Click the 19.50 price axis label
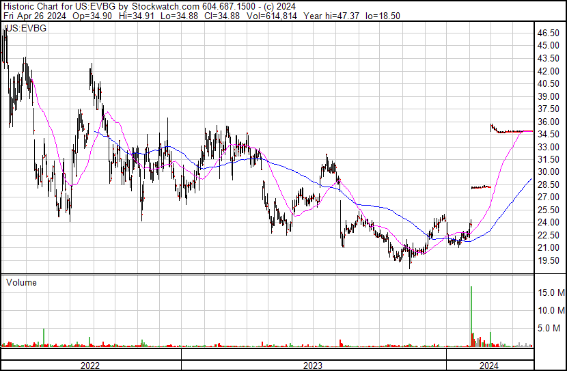567x371 pixels. click(548, 260)
